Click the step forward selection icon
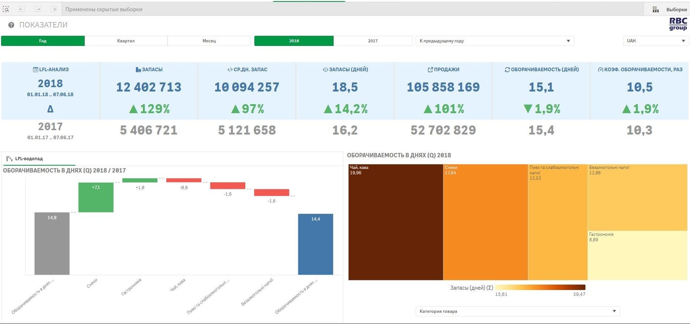690x324 pixels. point(38,9)
